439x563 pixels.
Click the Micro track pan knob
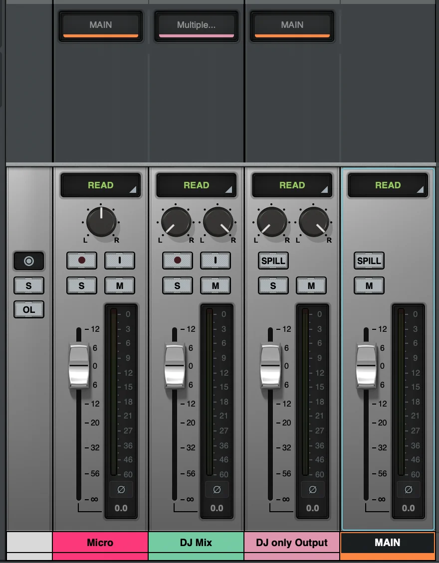[x=101, y=222]
